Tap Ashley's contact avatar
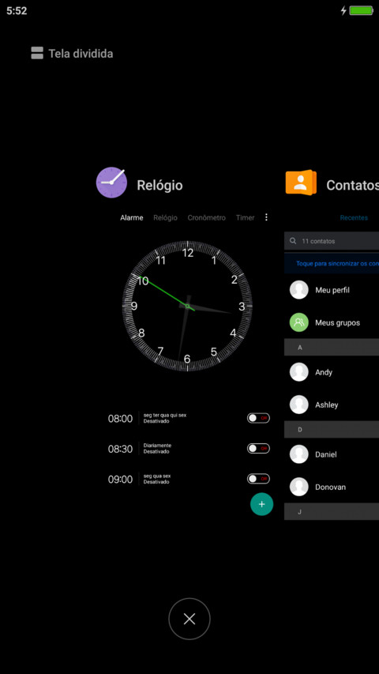Viewport: 379px width, 674px height. tap(299, 405)
